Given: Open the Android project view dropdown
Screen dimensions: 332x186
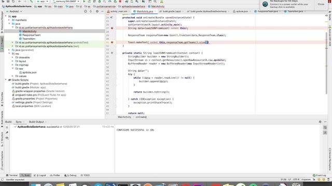Looking at the screenshot, I should 14,11.
